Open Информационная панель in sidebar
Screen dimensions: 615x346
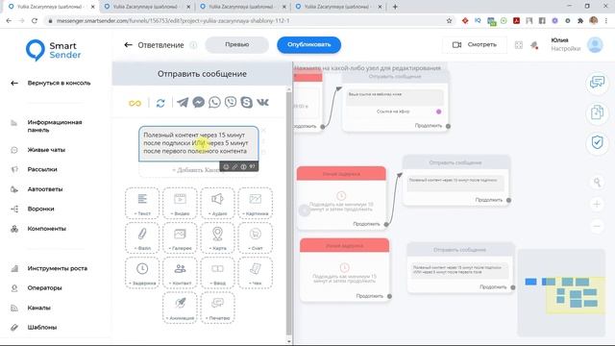point(55,126)
